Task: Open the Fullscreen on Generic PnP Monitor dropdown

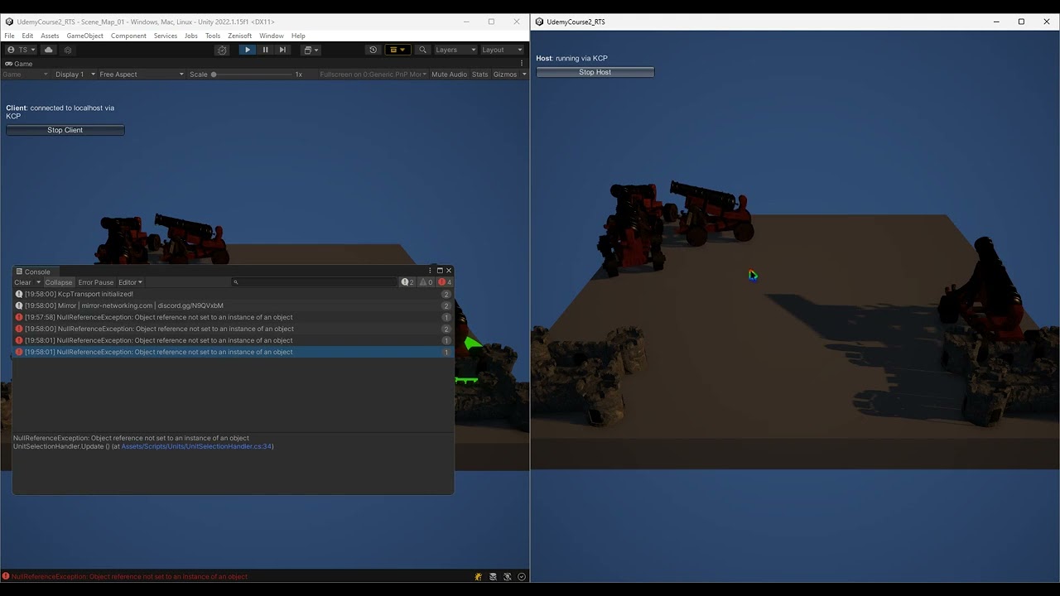Action: tap(373, 74)
